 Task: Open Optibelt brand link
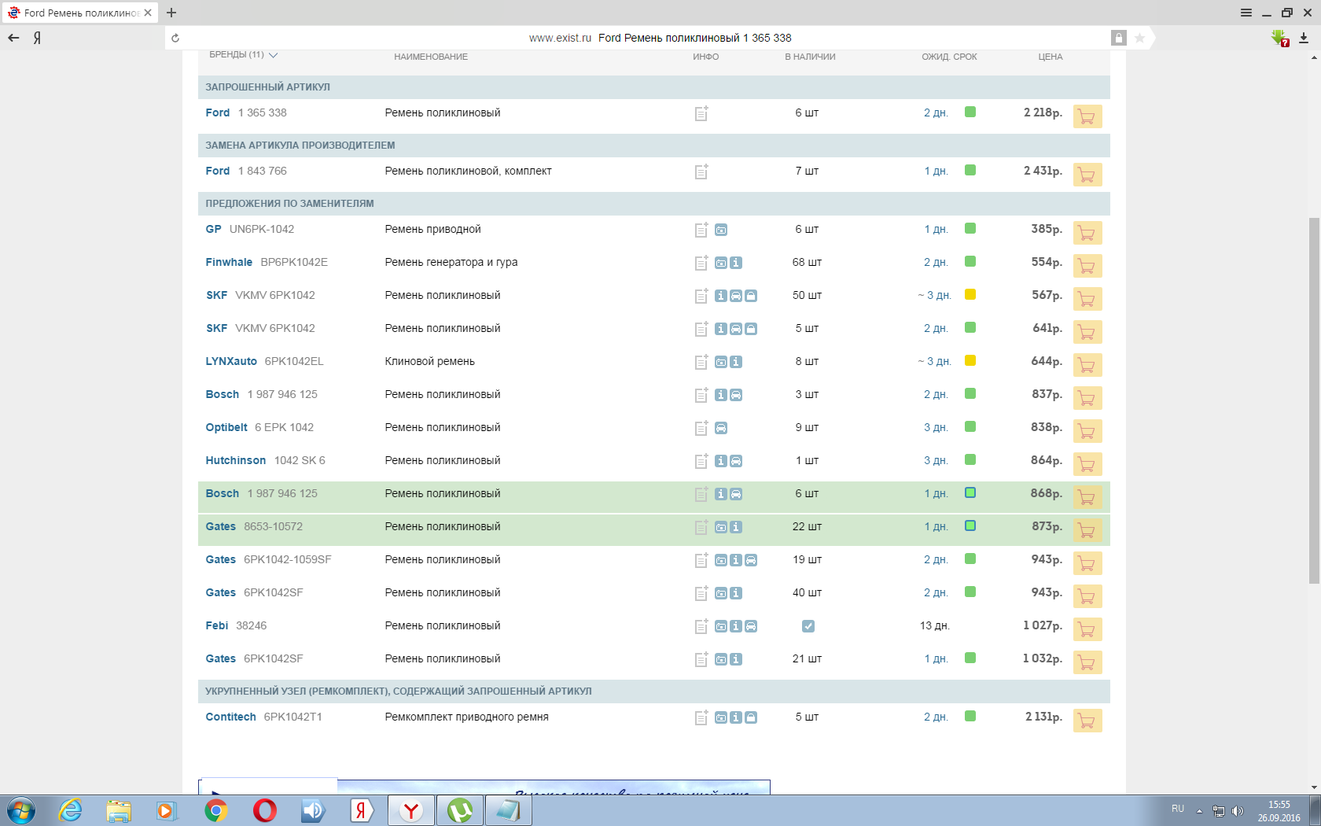pyautogui.click(x=226, y=427)
